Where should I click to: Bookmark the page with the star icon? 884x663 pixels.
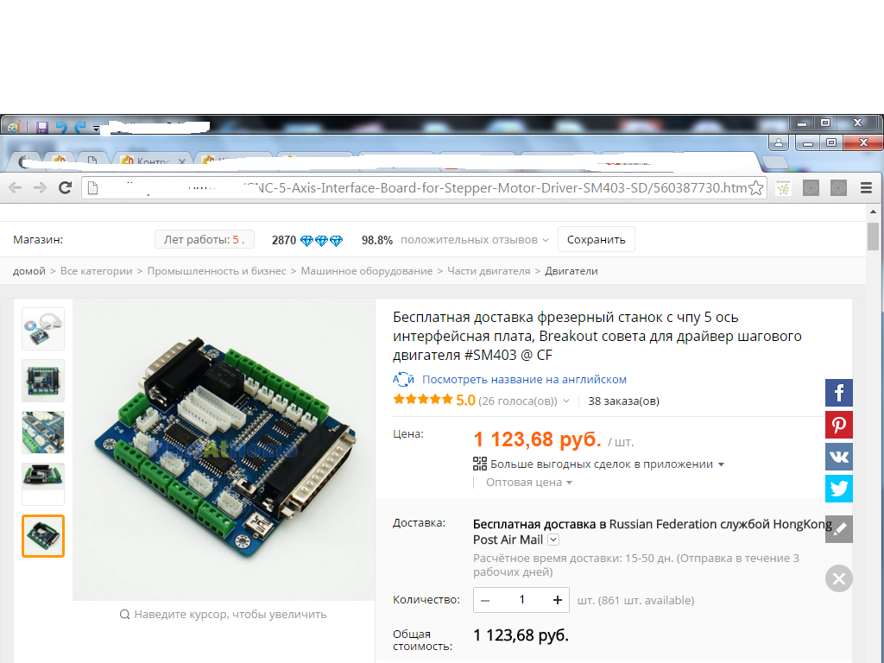[x=756, y=187]
